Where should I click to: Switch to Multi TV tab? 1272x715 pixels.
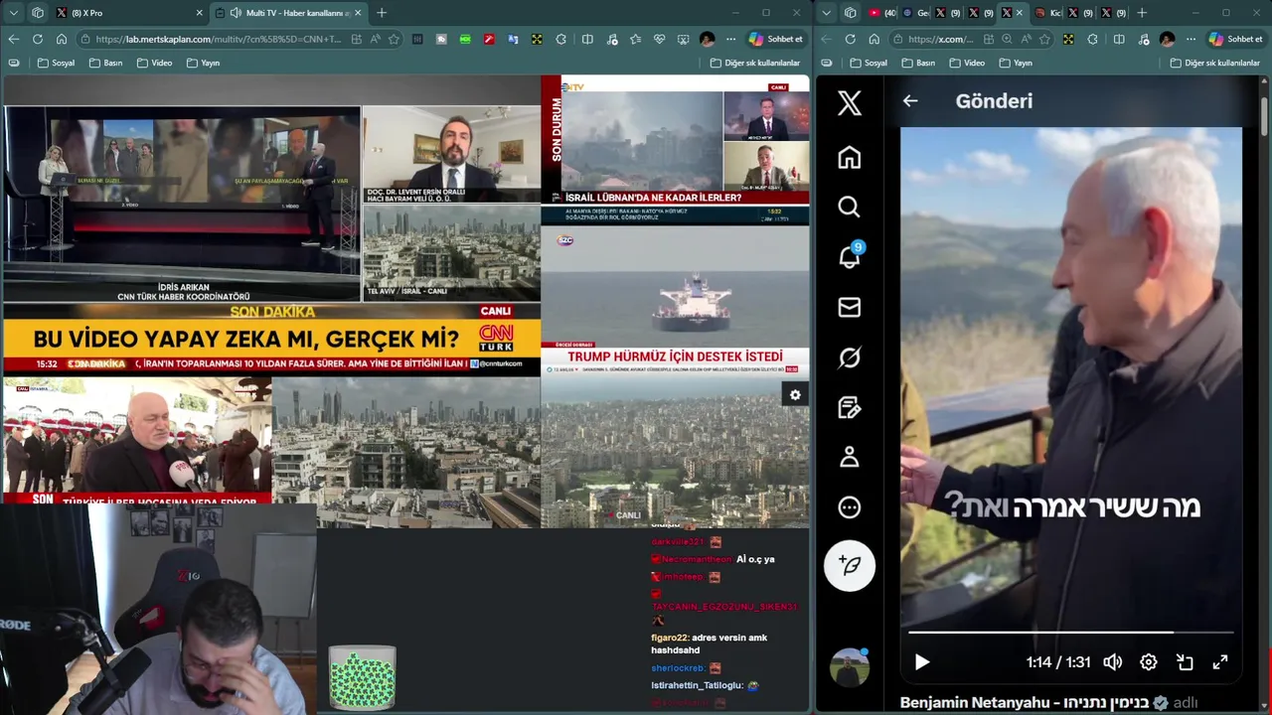tap(288, 13)
